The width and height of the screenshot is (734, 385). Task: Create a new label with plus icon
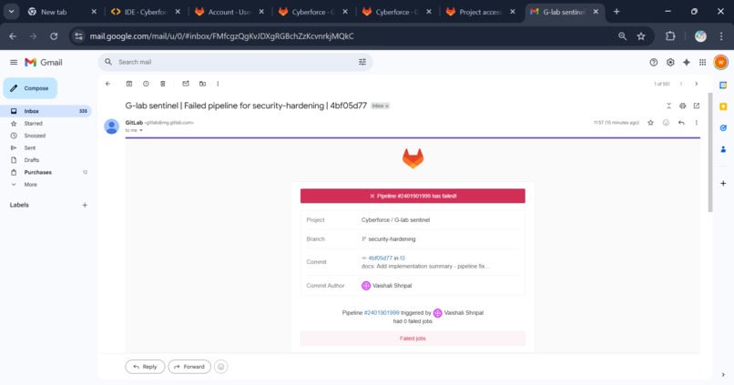click(x=85, y=205)
